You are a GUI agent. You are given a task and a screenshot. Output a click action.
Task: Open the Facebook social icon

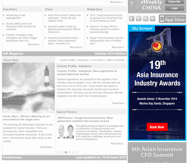coord(132,19)
